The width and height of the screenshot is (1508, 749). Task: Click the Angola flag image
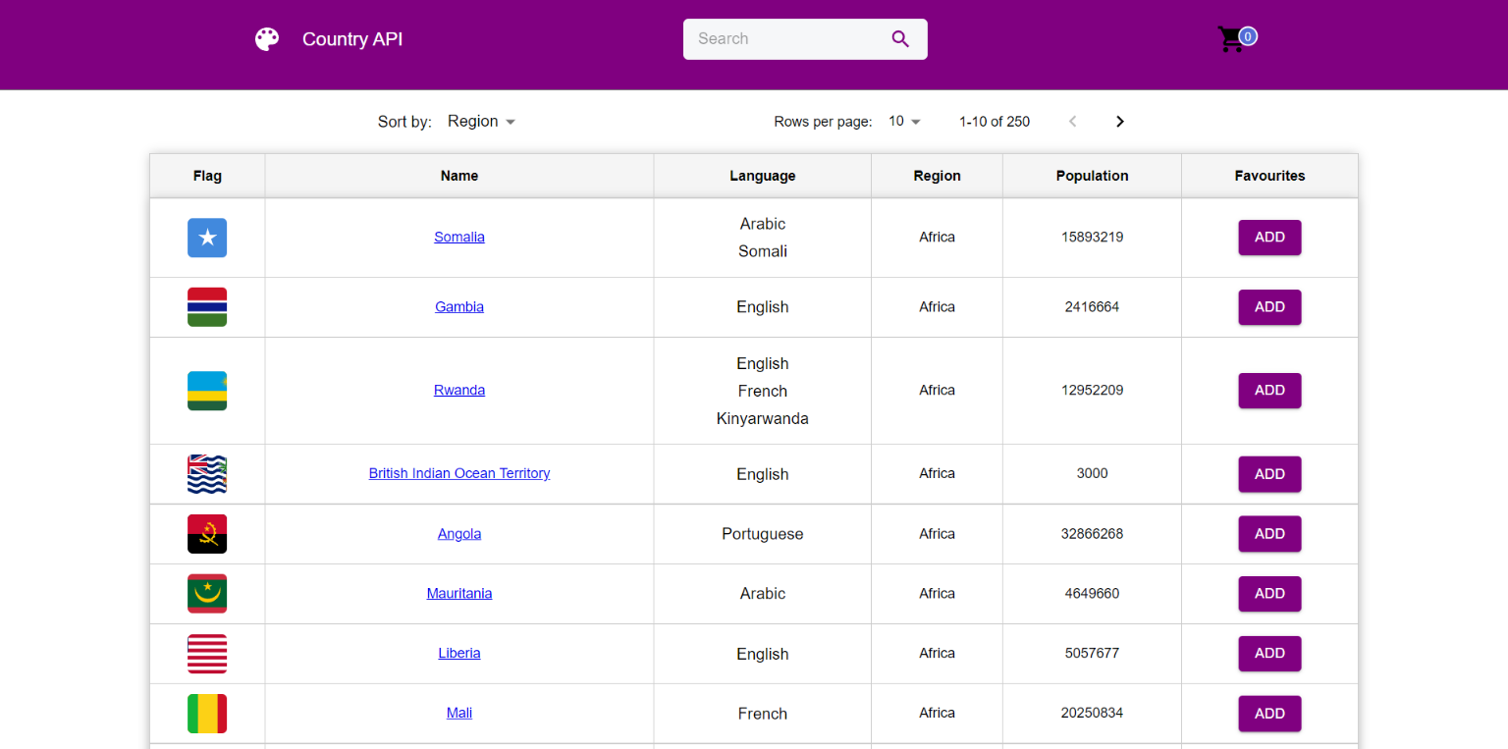pyautogui.click(x=207, y=534)
